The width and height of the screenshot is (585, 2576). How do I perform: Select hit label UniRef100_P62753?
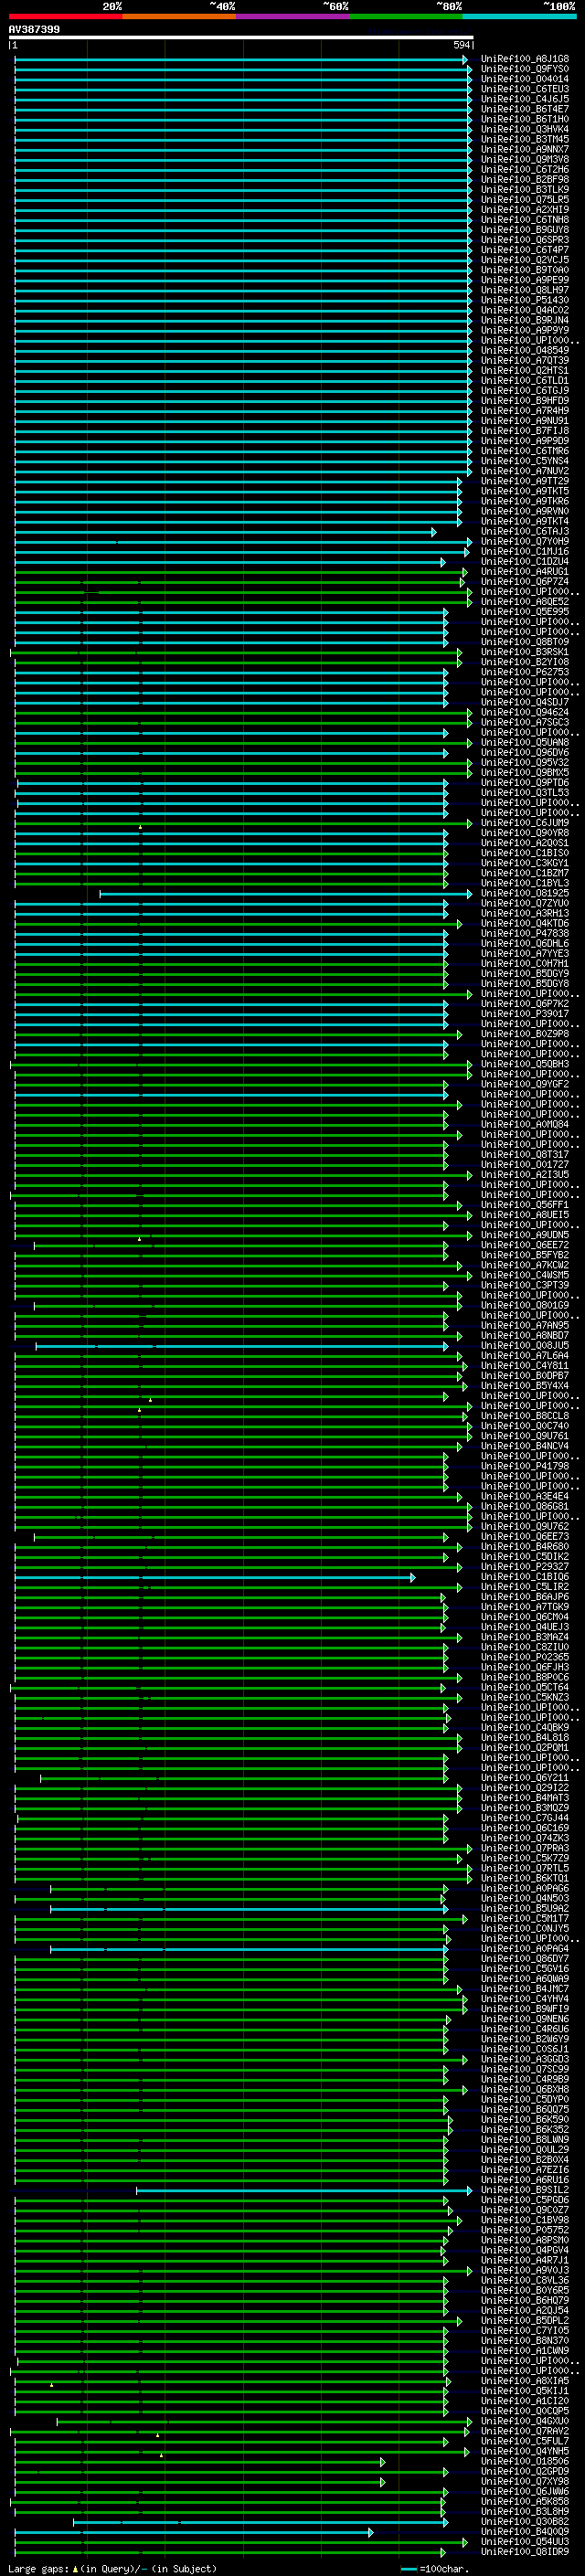pos(525,672)
